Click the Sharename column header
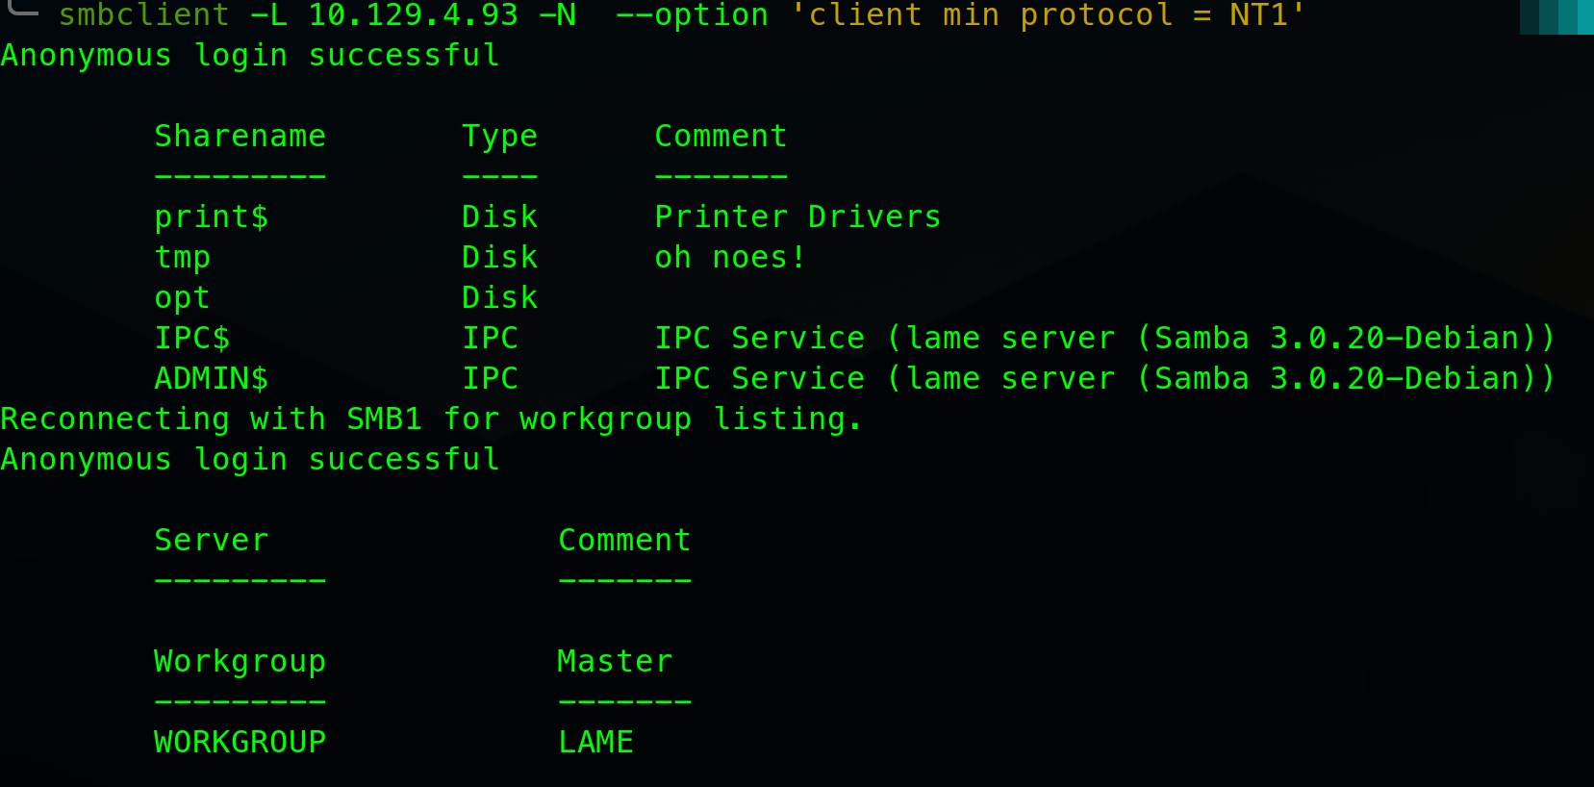 click(x=240, y=137)
